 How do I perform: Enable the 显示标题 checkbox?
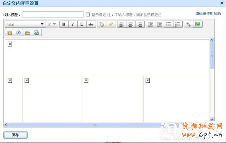[x=88, y=14]
